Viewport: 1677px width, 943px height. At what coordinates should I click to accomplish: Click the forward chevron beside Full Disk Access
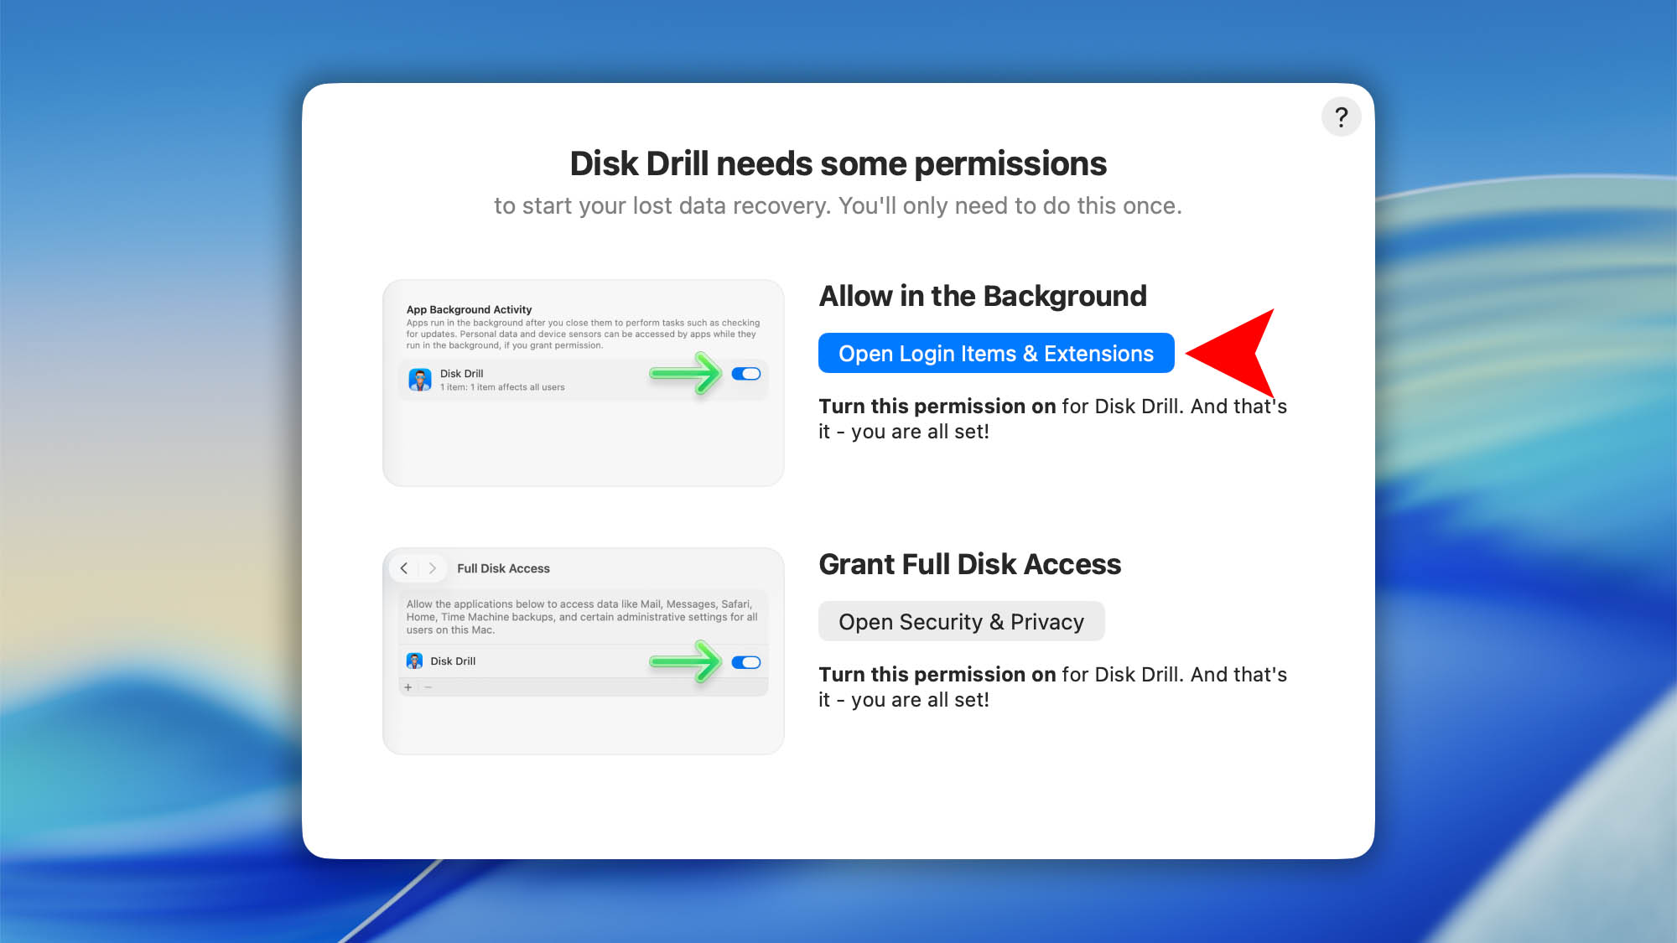(433, 567)
